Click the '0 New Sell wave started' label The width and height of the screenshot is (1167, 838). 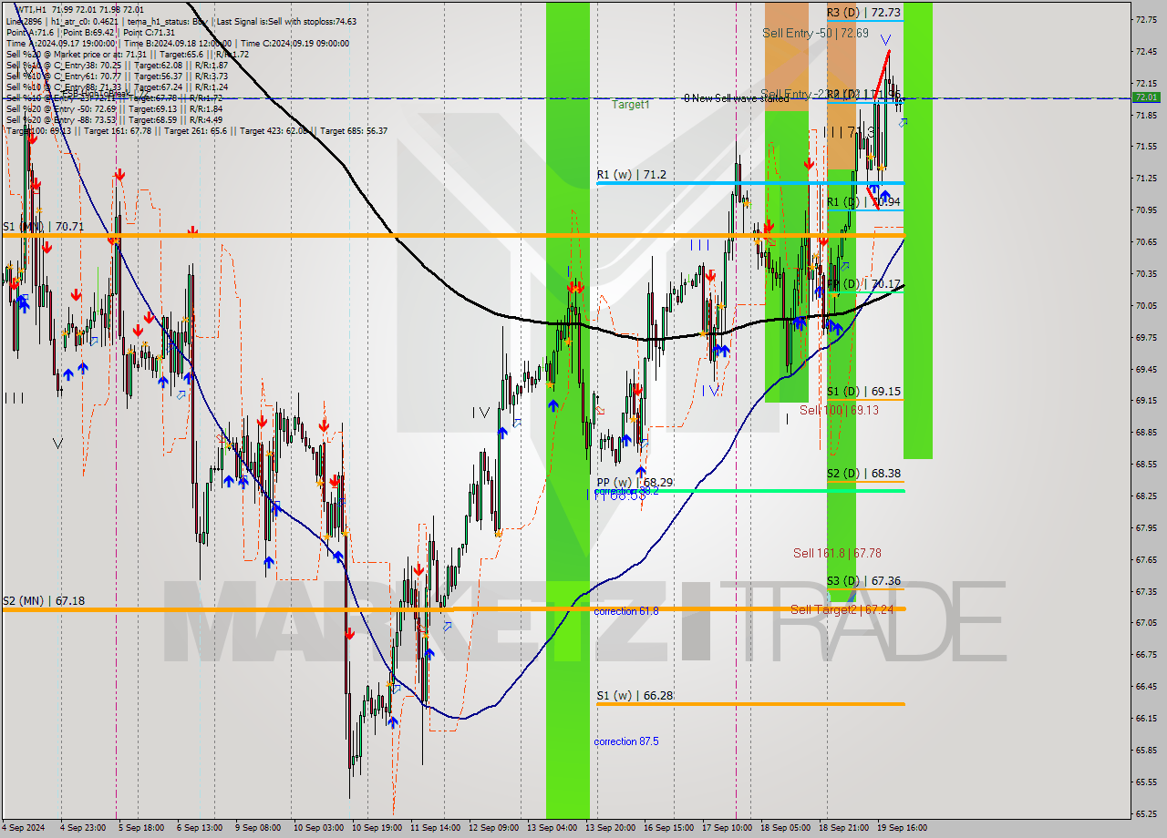(737, 97)
